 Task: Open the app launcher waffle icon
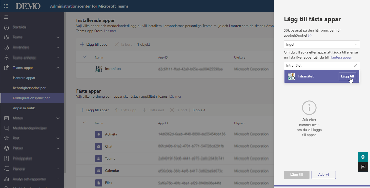(x=6, y=6)
